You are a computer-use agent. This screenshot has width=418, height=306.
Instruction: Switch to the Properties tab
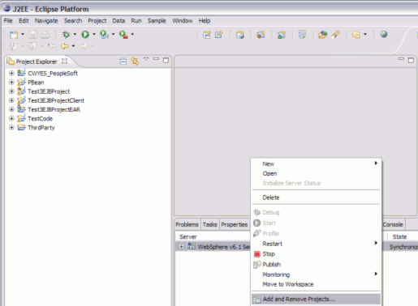[x=235, y=224]
